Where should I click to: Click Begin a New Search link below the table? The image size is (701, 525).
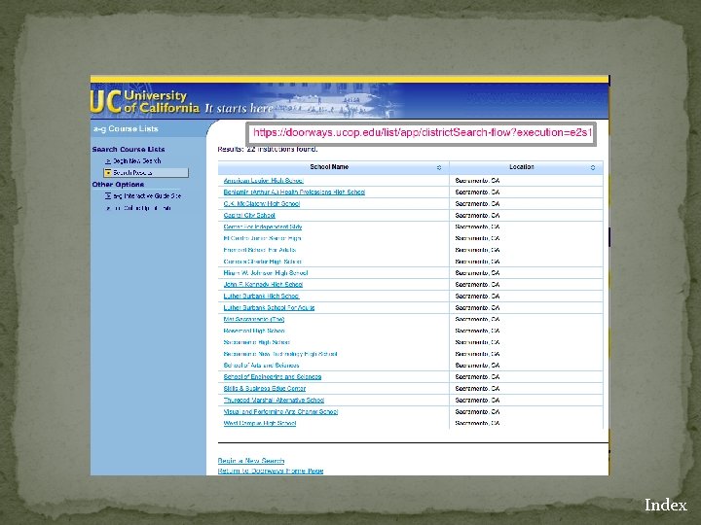point(251,461)
